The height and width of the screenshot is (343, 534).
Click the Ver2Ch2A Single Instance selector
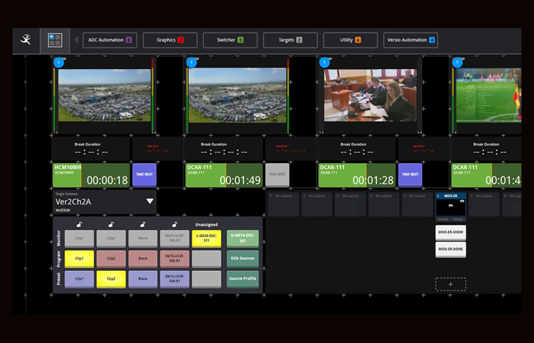tap(104, 202)
